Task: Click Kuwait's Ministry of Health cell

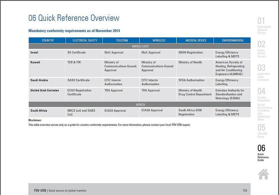Action: click(195, 68)
